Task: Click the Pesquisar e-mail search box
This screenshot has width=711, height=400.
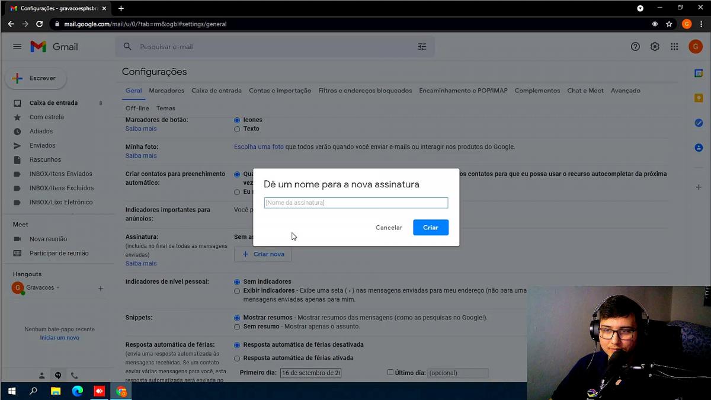Action: (x=275, y=47)
